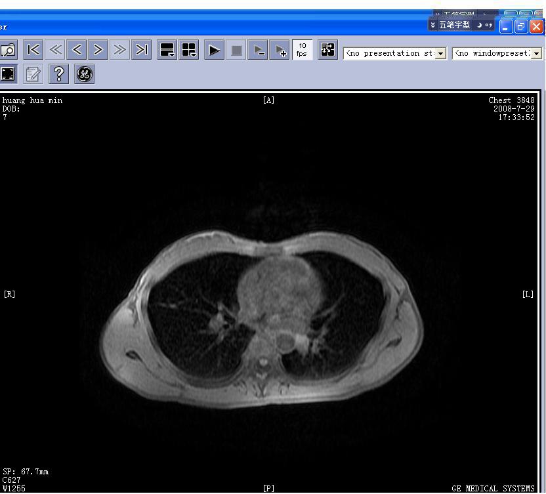Minimize the viewer window

tap(505, 26)
